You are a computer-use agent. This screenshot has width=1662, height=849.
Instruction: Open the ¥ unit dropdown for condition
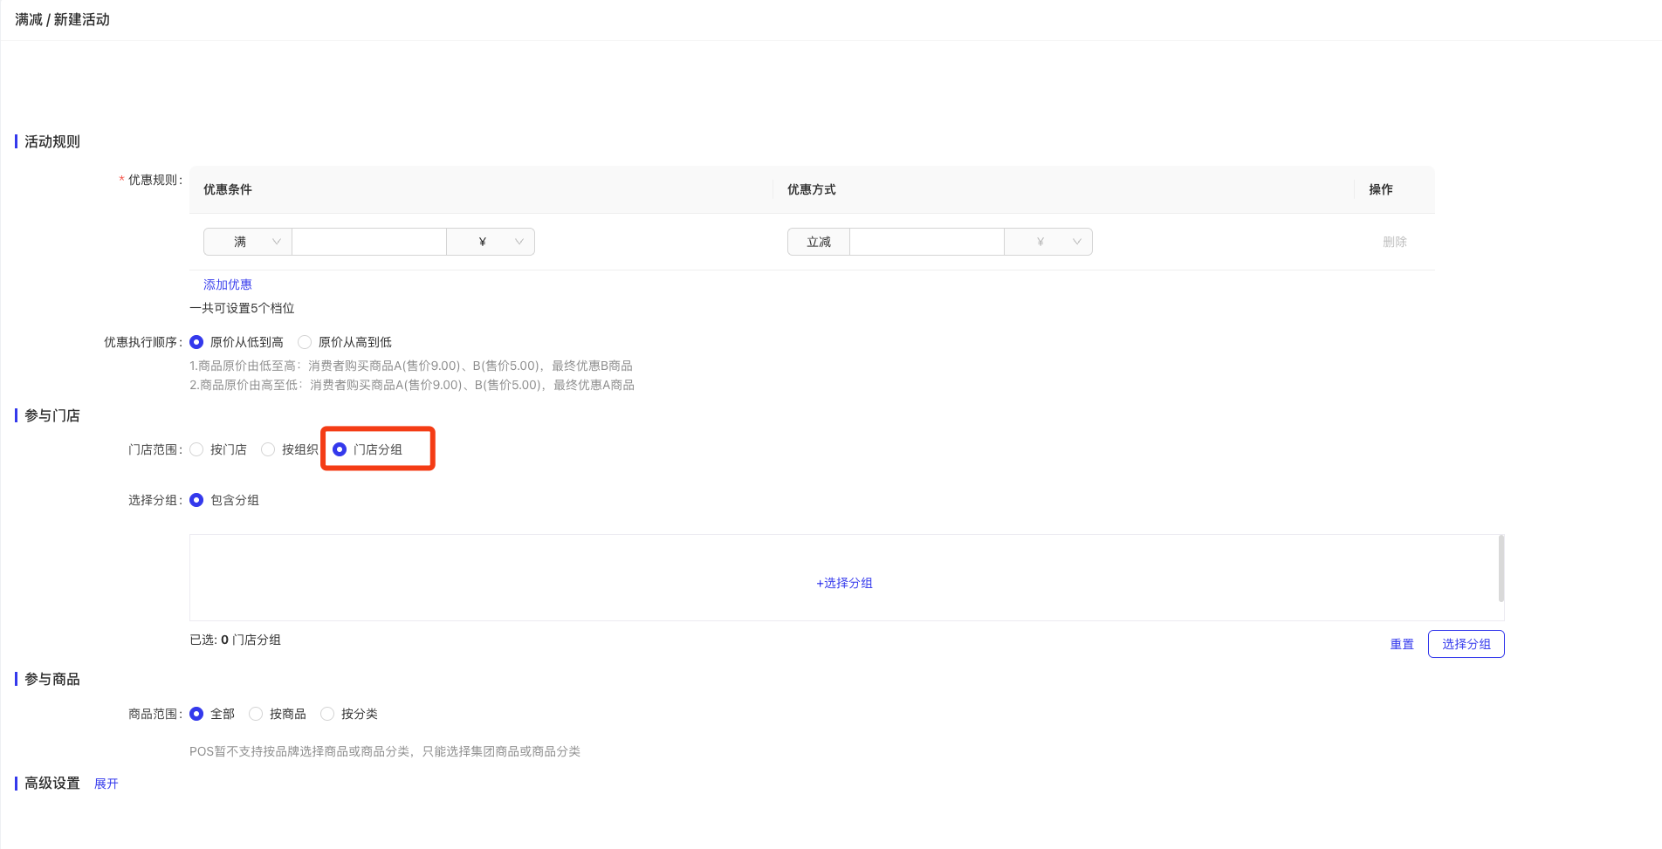tap(491, 242)
